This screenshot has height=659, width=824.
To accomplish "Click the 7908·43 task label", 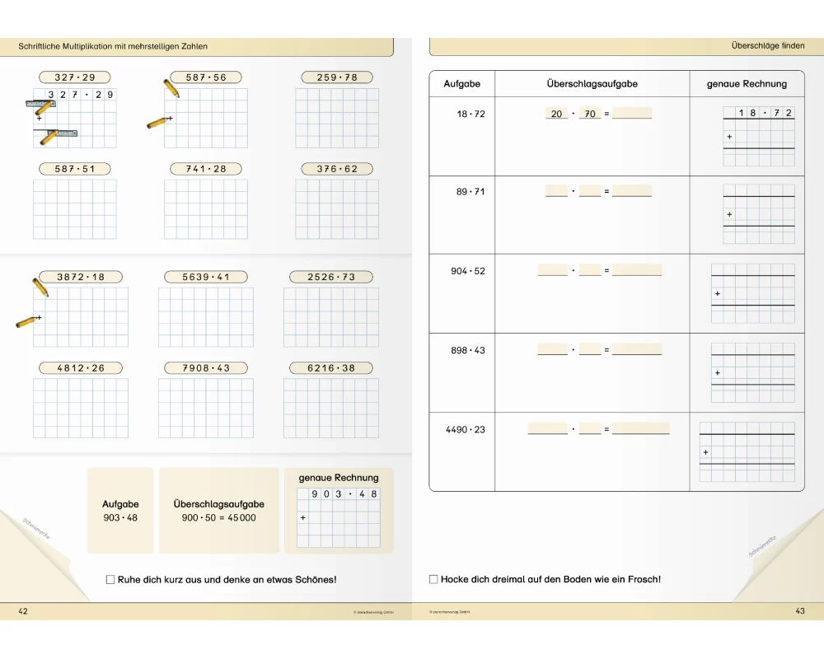I will [206, 367].
